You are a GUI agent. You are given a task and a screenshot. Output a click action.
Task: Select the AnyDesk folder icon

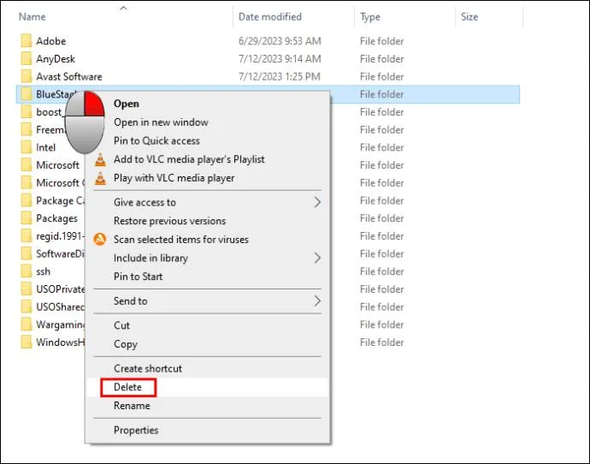26,59
